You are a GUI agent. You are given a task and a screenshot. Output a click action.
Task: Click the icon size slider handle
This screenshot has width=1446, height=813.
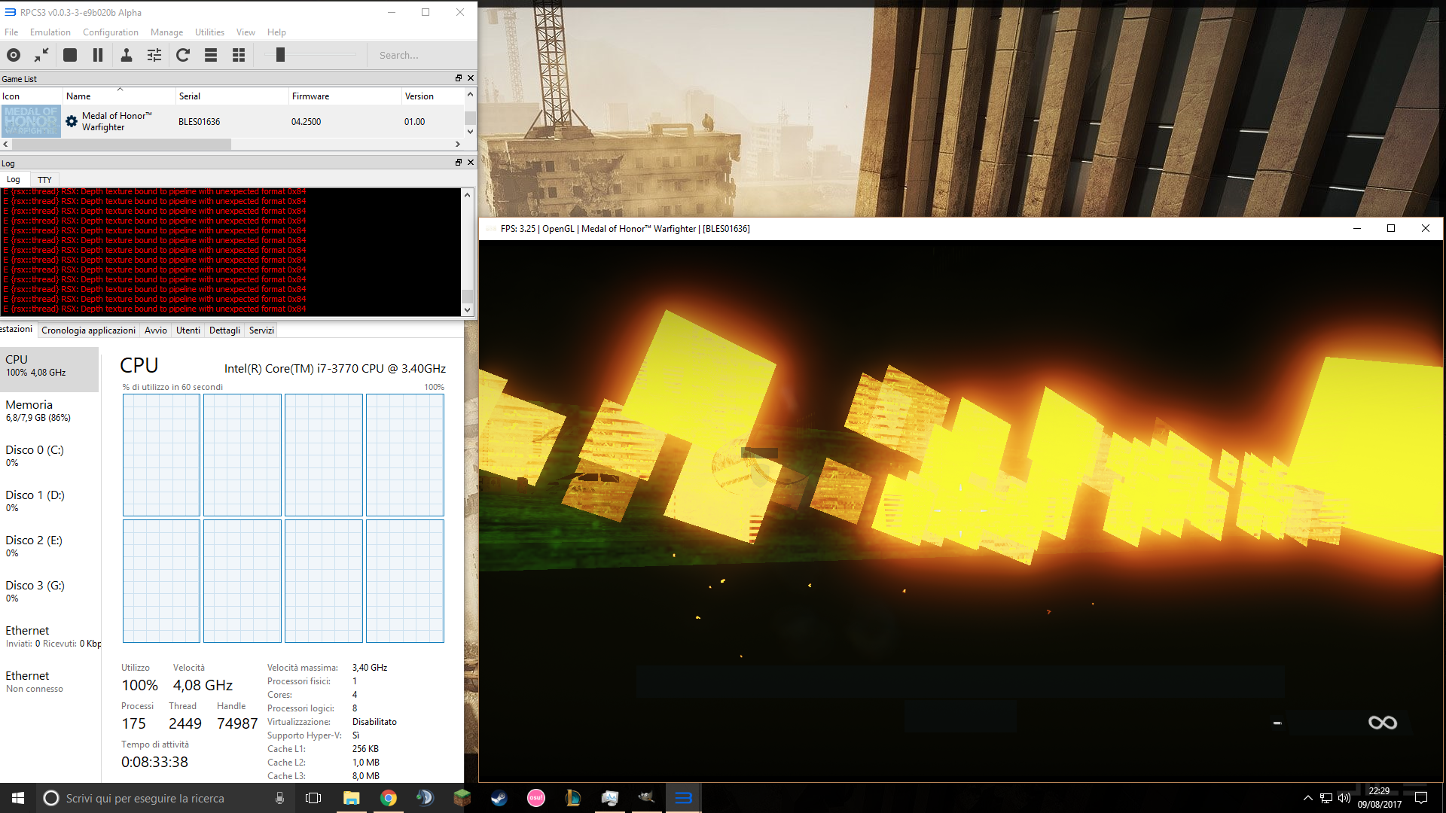280,55
